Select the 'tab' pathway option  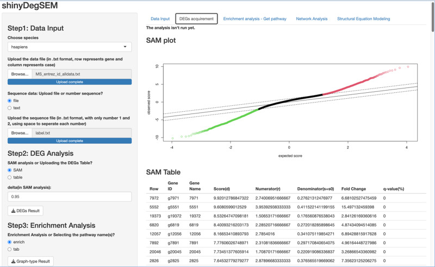tap(9, 249)
